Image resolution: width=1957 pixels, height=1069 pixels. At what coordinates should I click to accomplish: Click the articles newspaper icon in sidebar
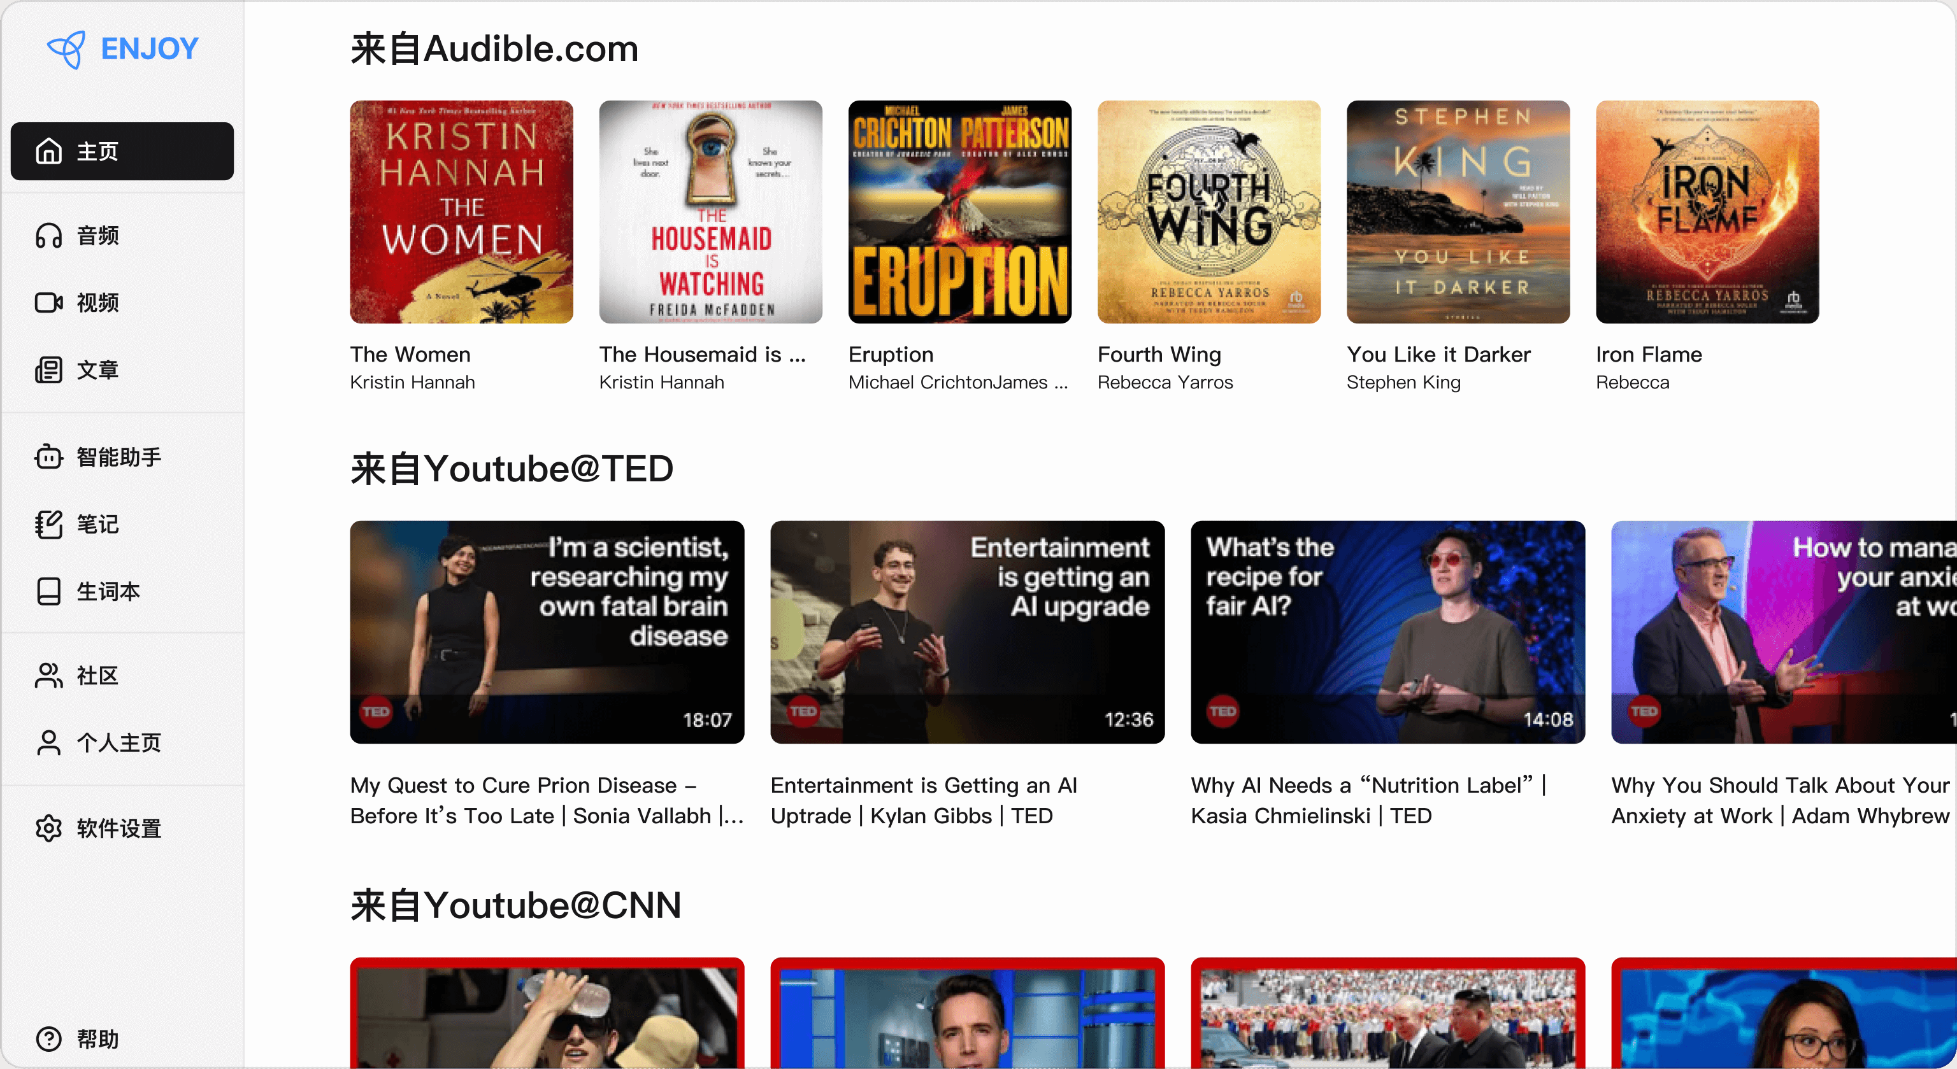click(48, 370)
